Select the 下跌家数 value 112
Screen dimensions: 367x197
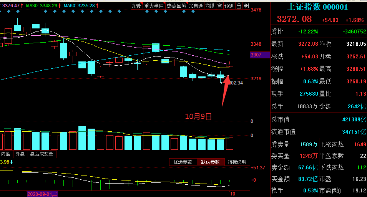tap(362, 167)
